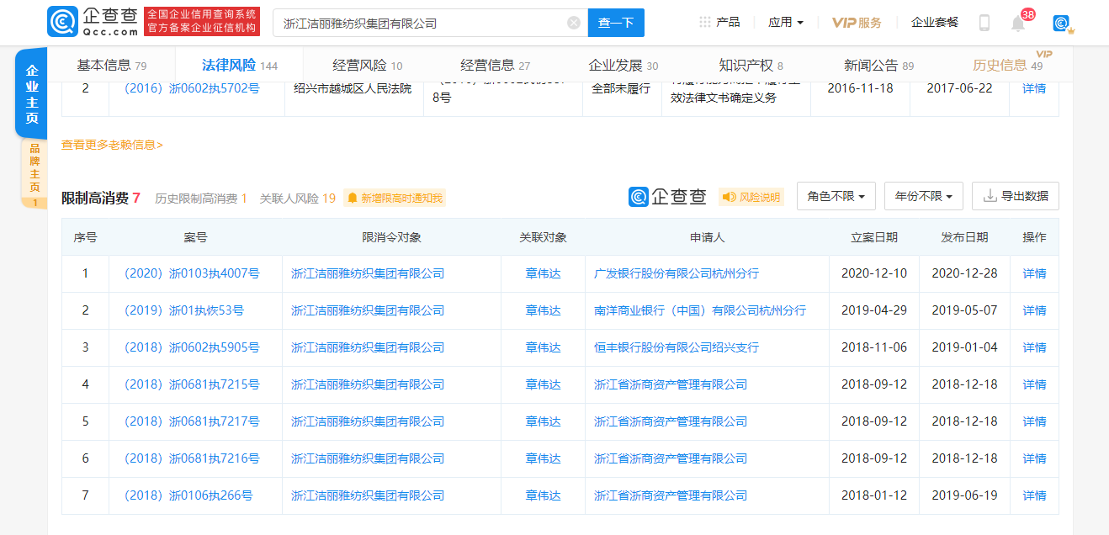Click 章伟达 in row 7
The image size is (1109, 535).
pyautogui.click(x=544, y=495)
